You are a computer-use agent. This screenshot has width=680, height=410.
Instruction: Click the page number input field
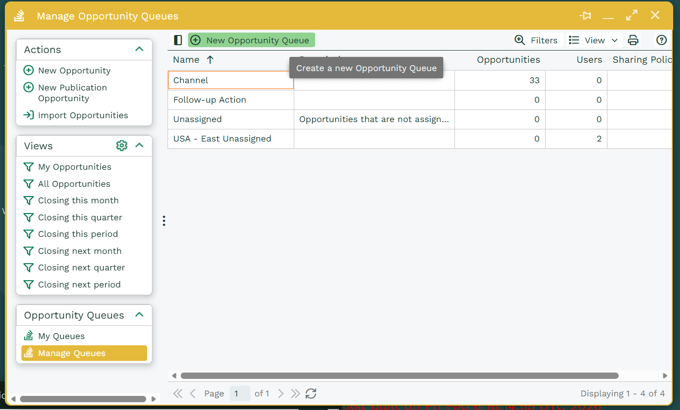(240, 393)
